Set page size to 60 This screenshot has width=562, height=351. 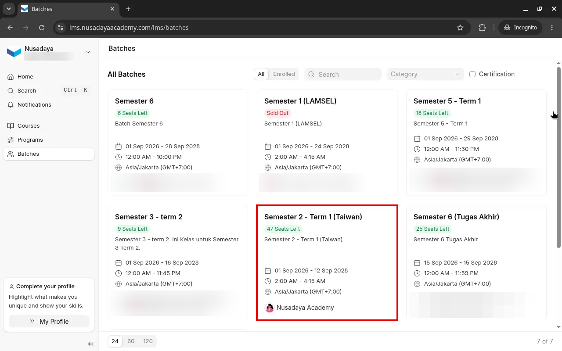(131, 341)
